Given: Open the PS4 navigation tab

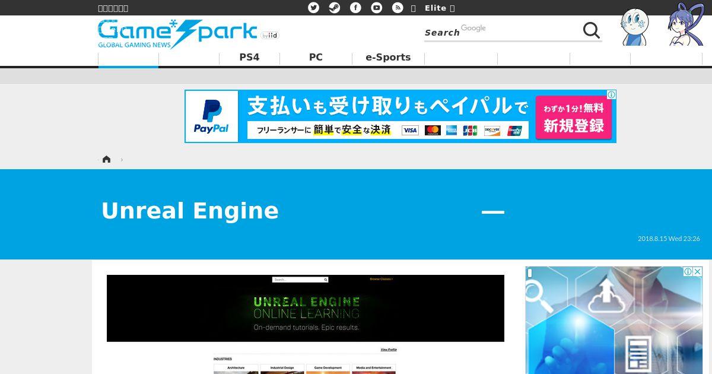Looking at the screenshot, I should point(249,58).
